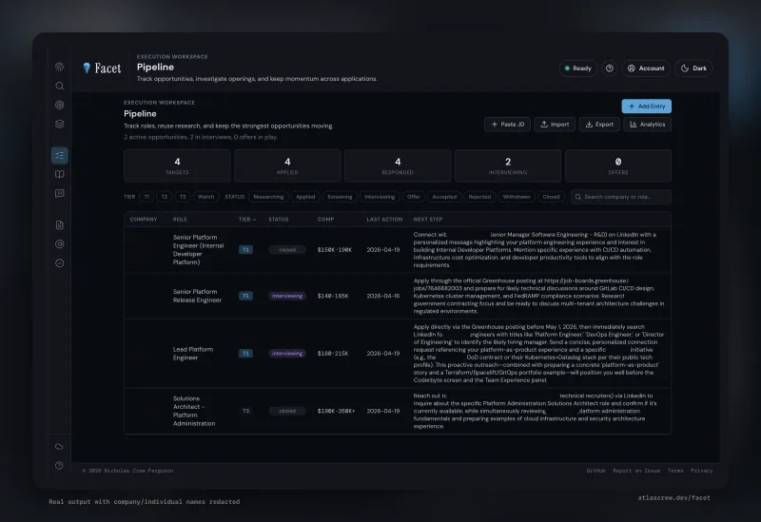This screenshot has width=761, height=522.
Task: Click the round help icon beside Ready
Action: [609, 68]
